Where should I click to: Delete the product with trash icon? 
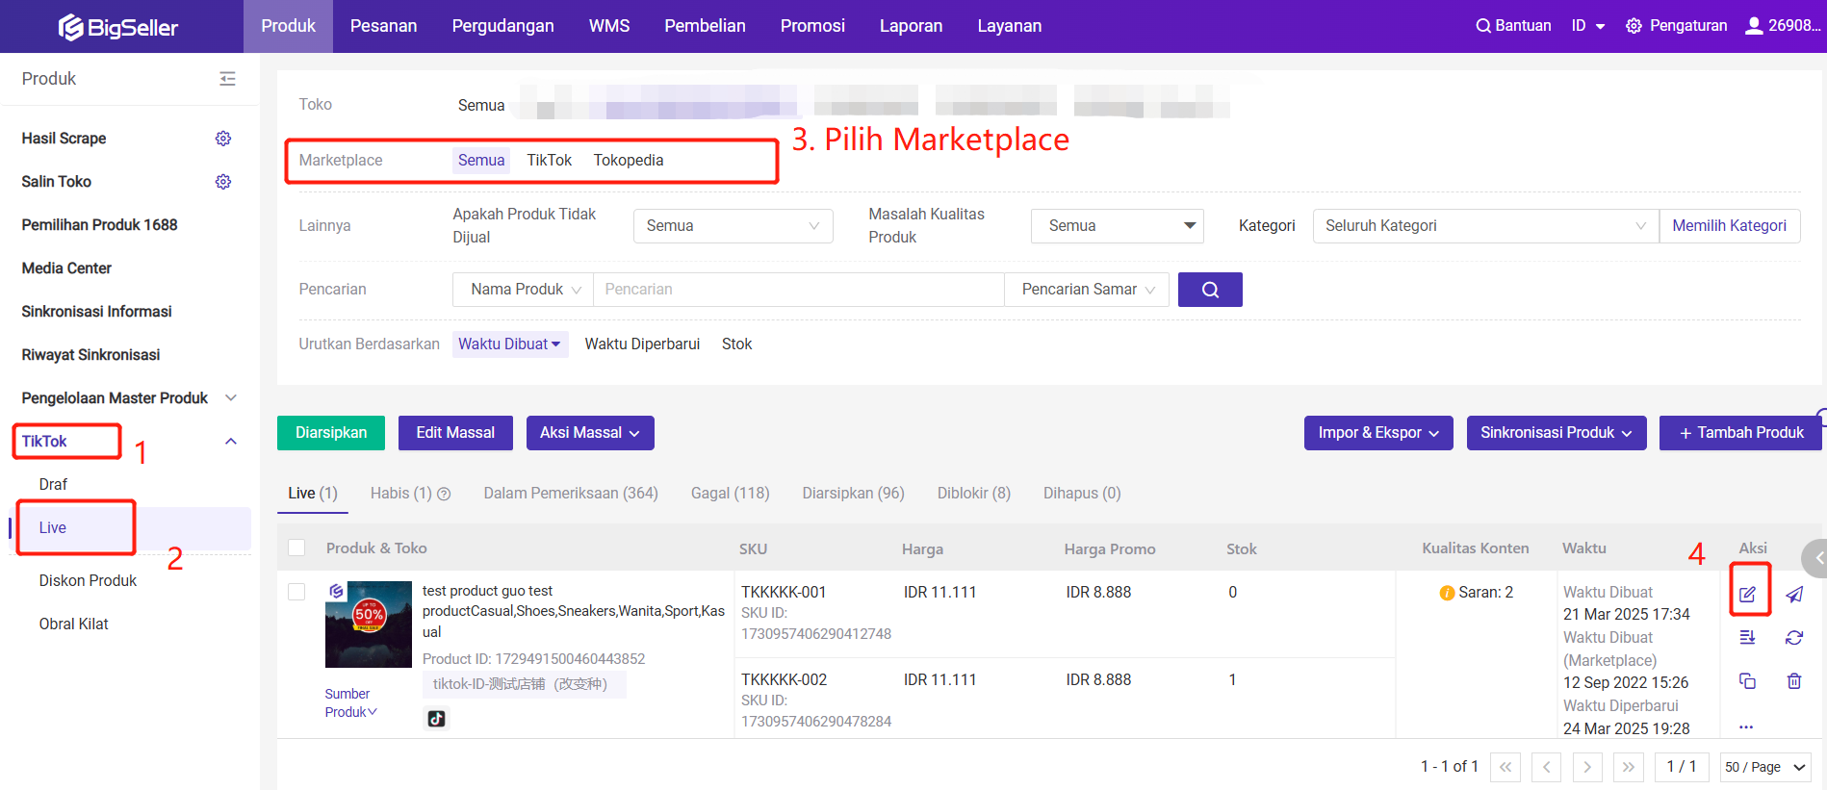(x=1794, y=681)
